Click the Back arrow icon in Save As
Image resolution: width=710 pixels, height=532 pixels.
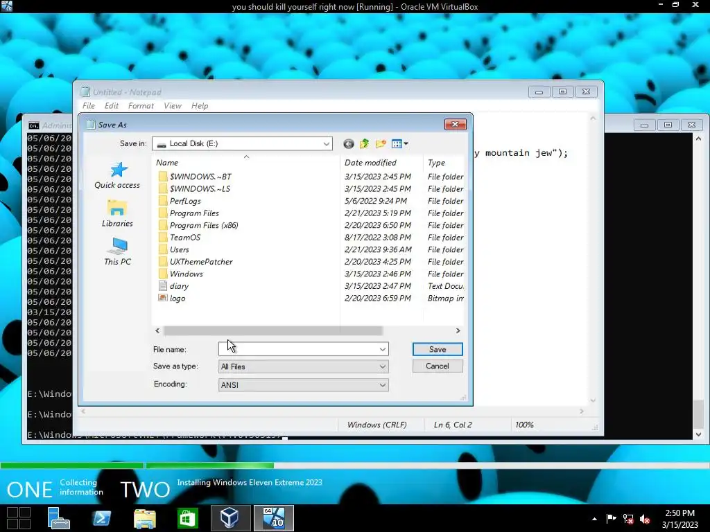348,144
